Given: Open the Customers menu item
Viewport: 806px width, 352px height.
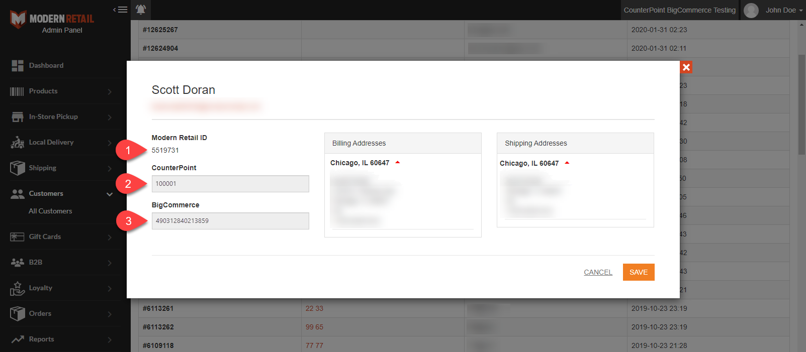Looking at the screenshot, I should tap(46, 193).
